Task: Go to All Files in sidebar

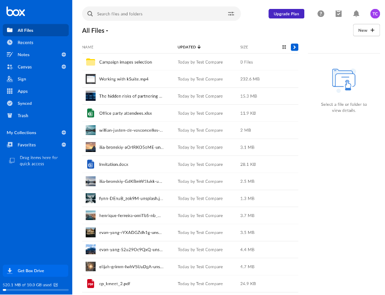Action: [x=35, y=30]
